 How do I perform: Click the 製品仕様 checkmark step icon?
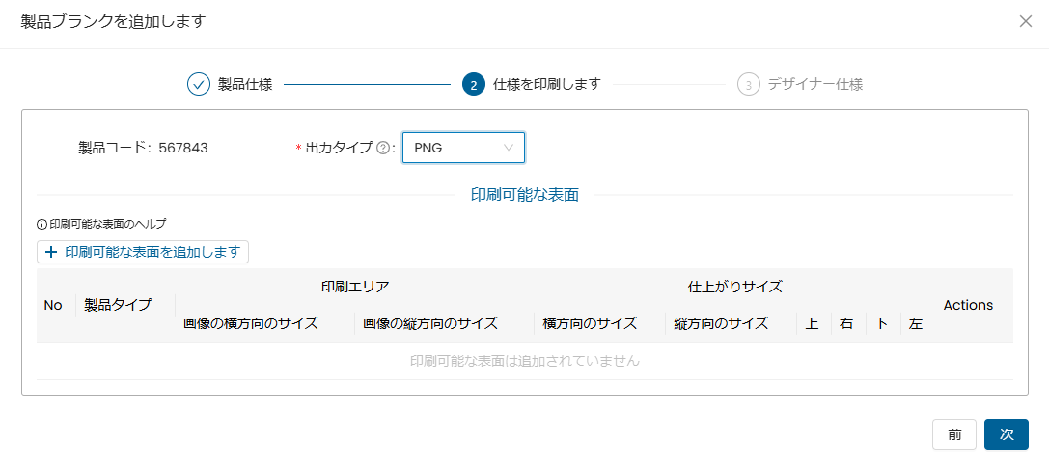click(x=199, y=84)
